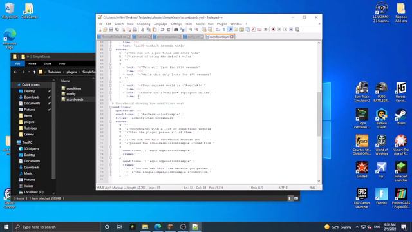Image resolution: width=412 pixels, height=232 pixels.
Task: Click the Zoom Out icon in Notepad++ toolbar
Action: (196, 30)
